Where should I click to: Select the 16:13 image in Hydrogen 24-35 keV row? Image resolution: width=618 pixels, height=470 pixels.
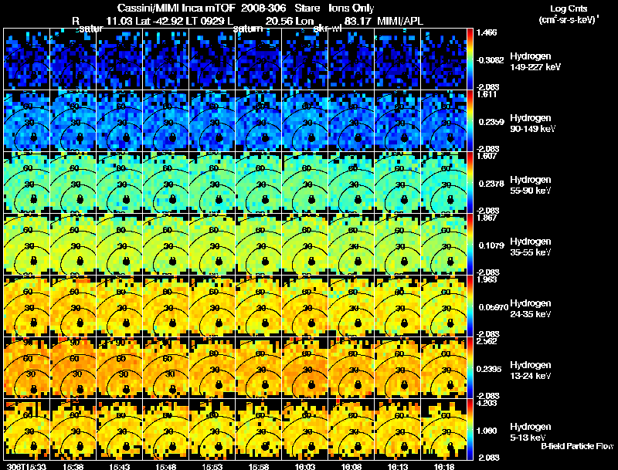click(397, 306)
